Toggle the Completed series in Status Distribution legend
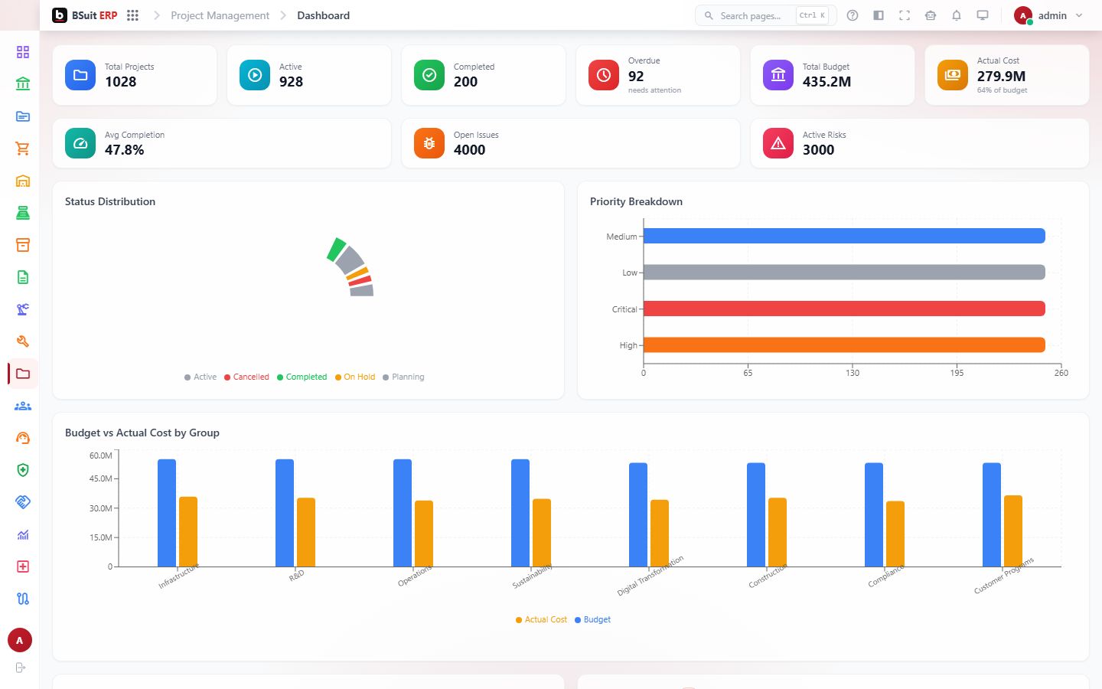1102x689 pixels. coord(302,377)
